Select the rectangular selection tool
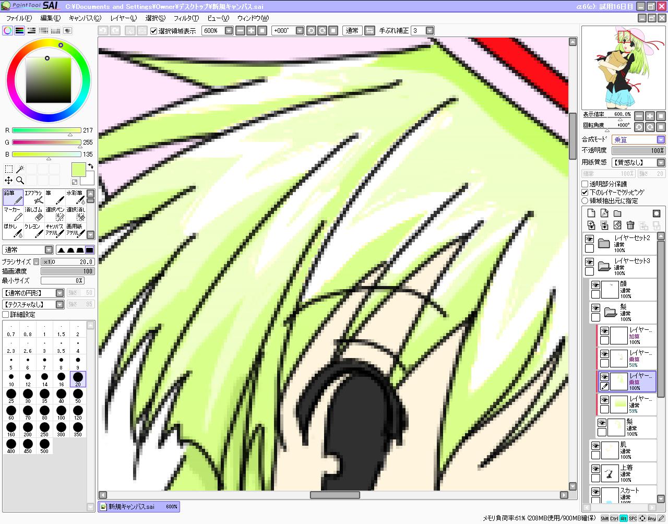The height and width of the screenshot is (524, 668). 9,169
